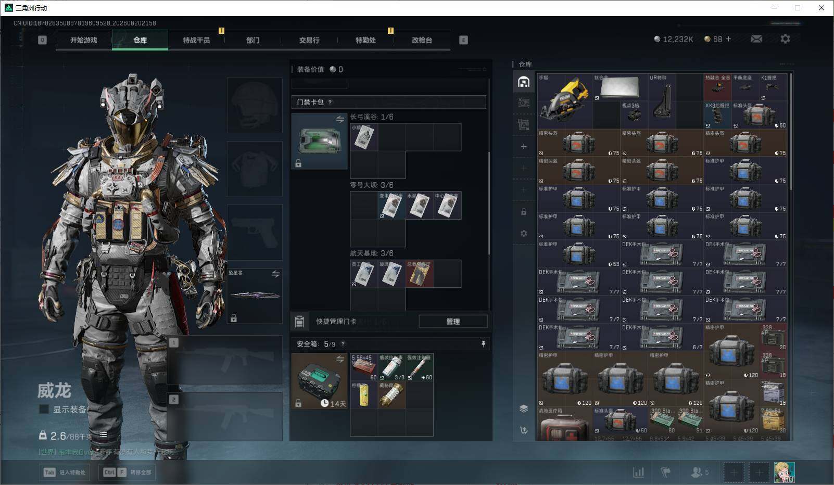Click the quick keycard management icon
The width and height of the screenshot is (834, 485).
299,322
